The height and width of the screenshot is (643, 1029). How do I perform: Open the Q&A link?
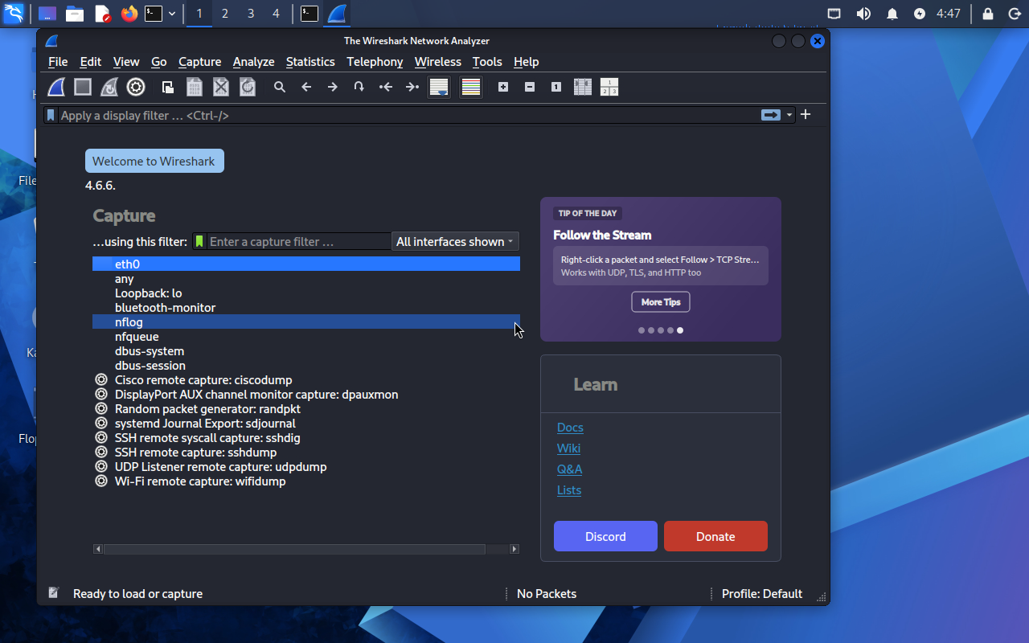[569, 469]
